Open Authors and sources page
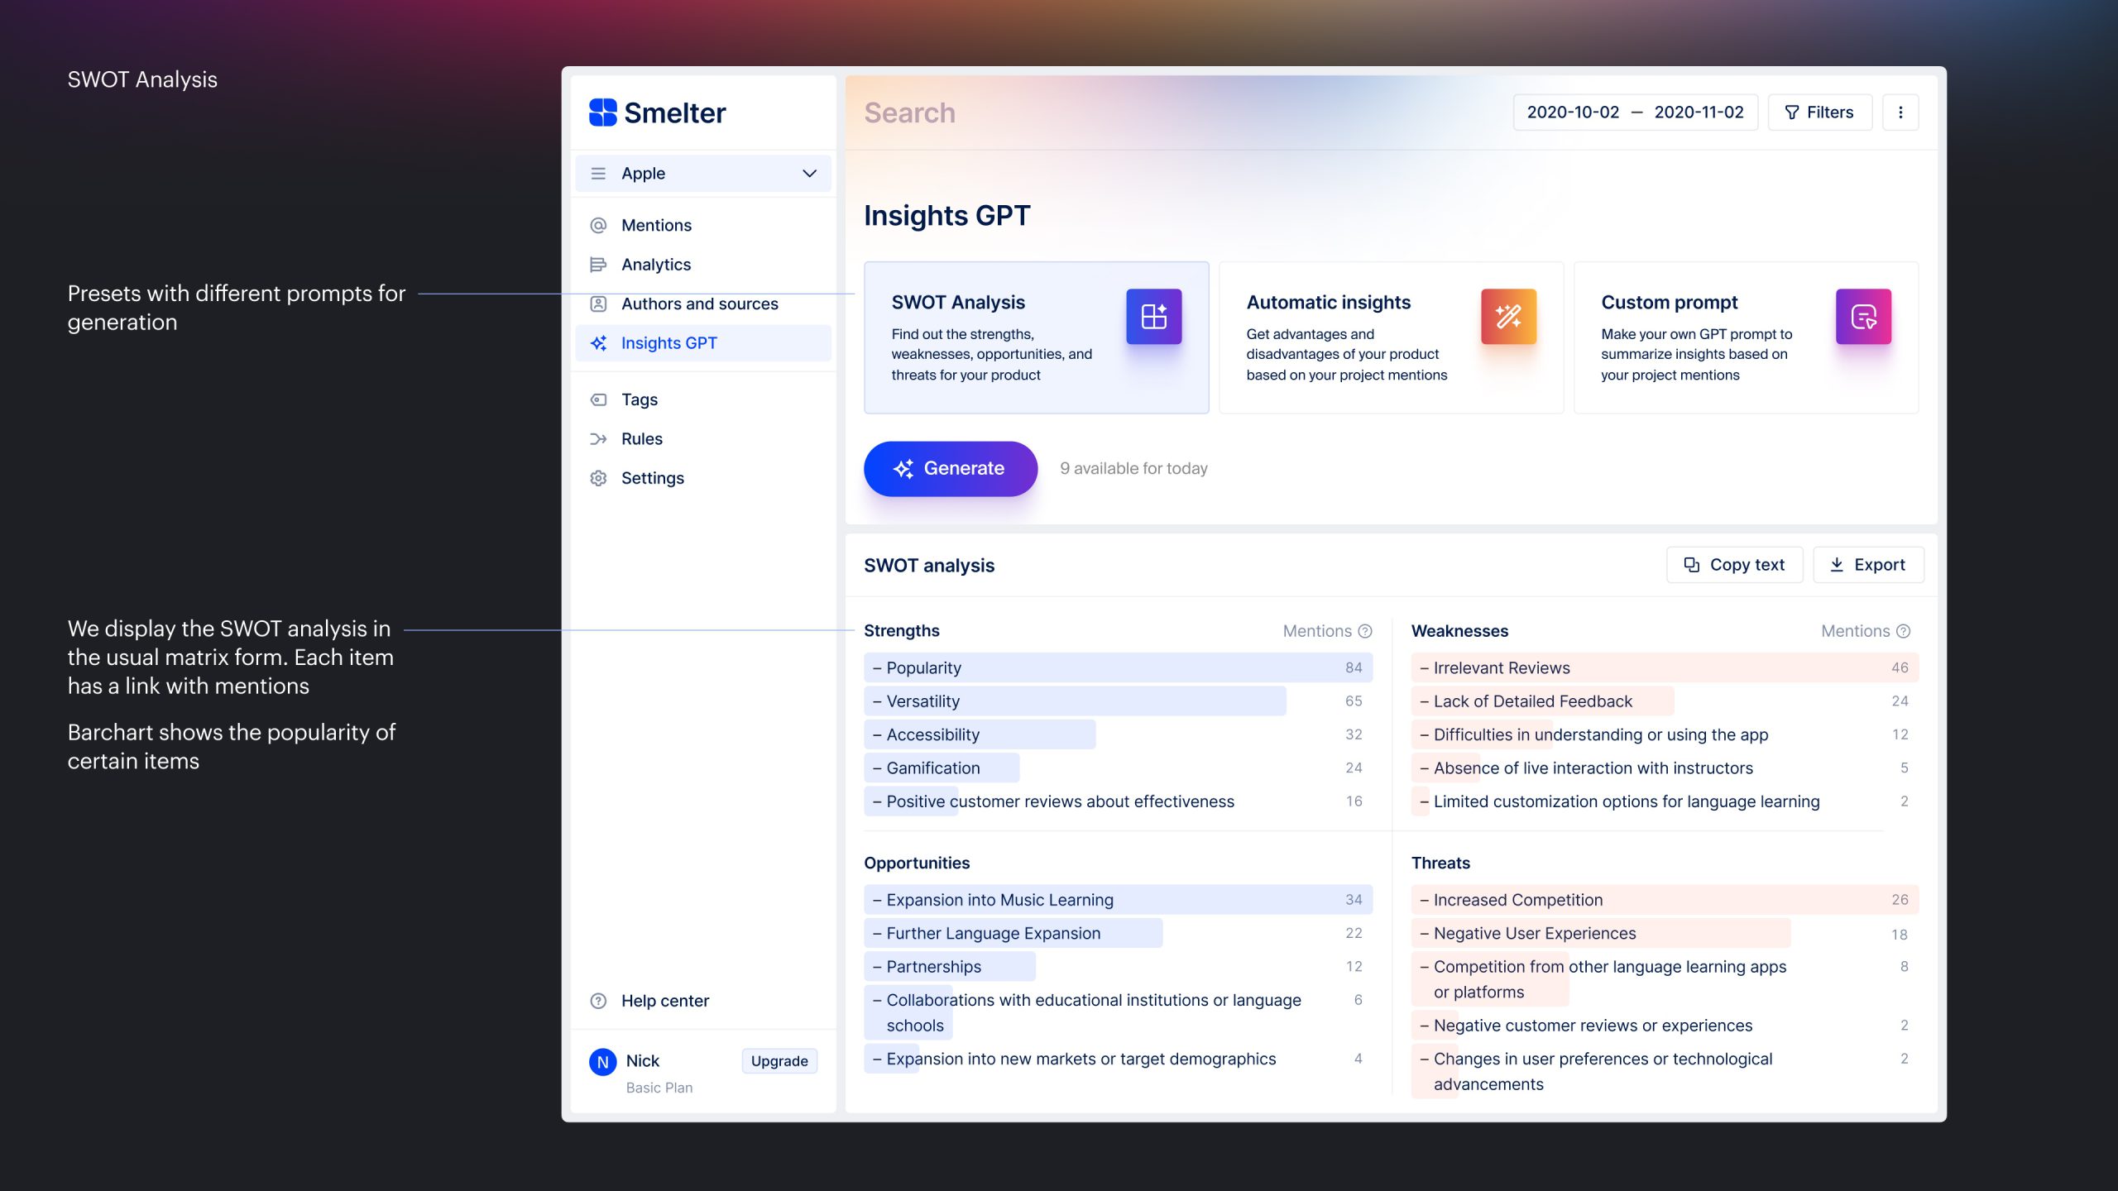2118x1191 pixels. 699,304
